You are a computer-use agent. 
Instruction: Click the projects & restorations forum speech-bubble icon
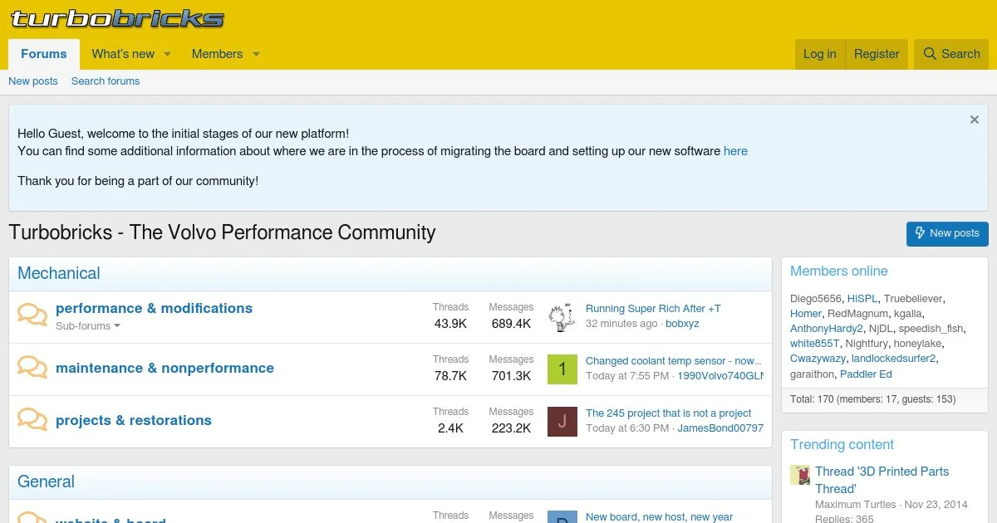pos(32,420)
